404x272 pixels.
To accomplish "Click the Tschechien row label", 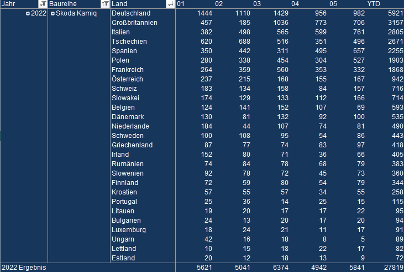I will (129, 42).
